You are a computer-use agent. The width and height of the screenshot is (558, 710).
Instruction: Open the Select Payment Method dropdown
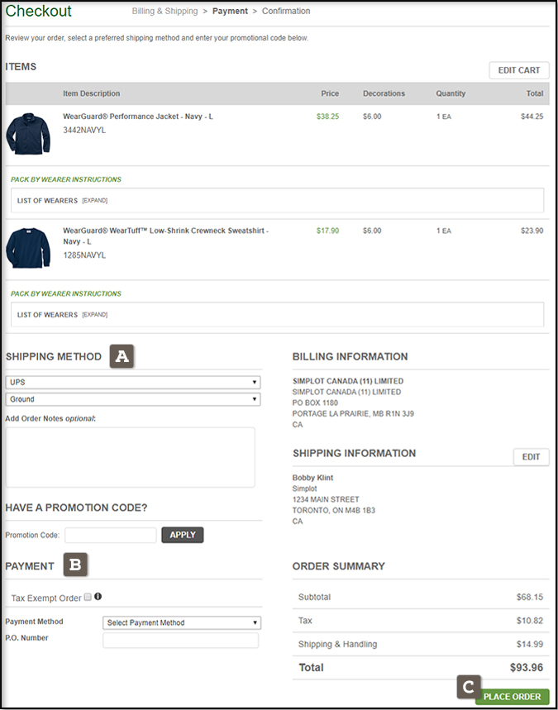(x=182, y=622)
